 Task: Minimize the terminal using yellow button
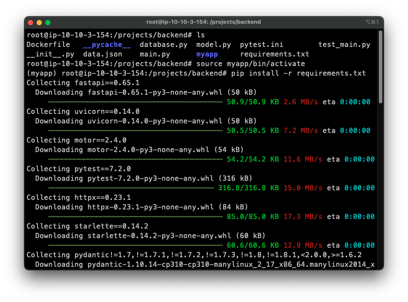point(39,22)
